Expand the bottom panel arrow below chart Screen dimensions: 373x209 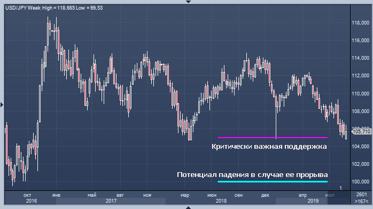(188, 207)
